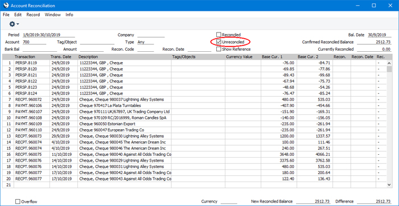This screenshot has width=399, height=206.
Task: Click scrollbar up arrow in transaction list
Action: [389, 63]
